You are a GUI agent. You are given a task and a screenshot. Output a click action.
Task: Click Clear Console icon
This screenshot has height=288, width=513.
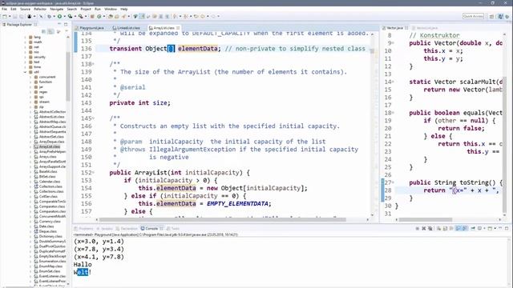[x=438, y=229]
